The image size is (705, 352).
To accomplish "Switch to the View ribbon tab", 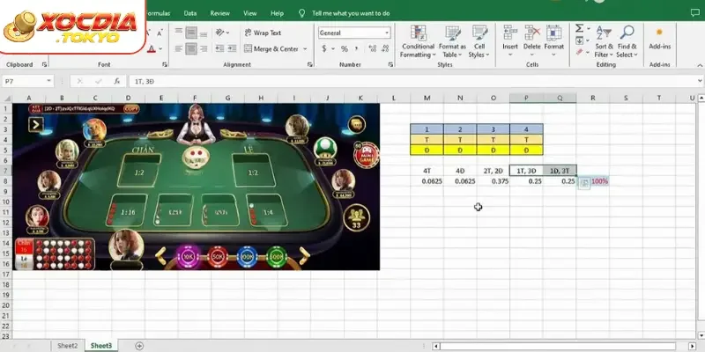I will tap(250, 13).
